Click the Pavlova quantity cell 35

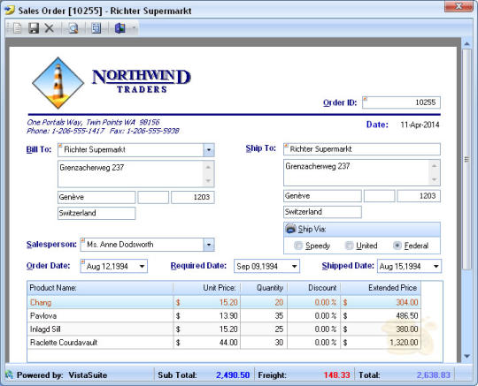pos(264,315)
